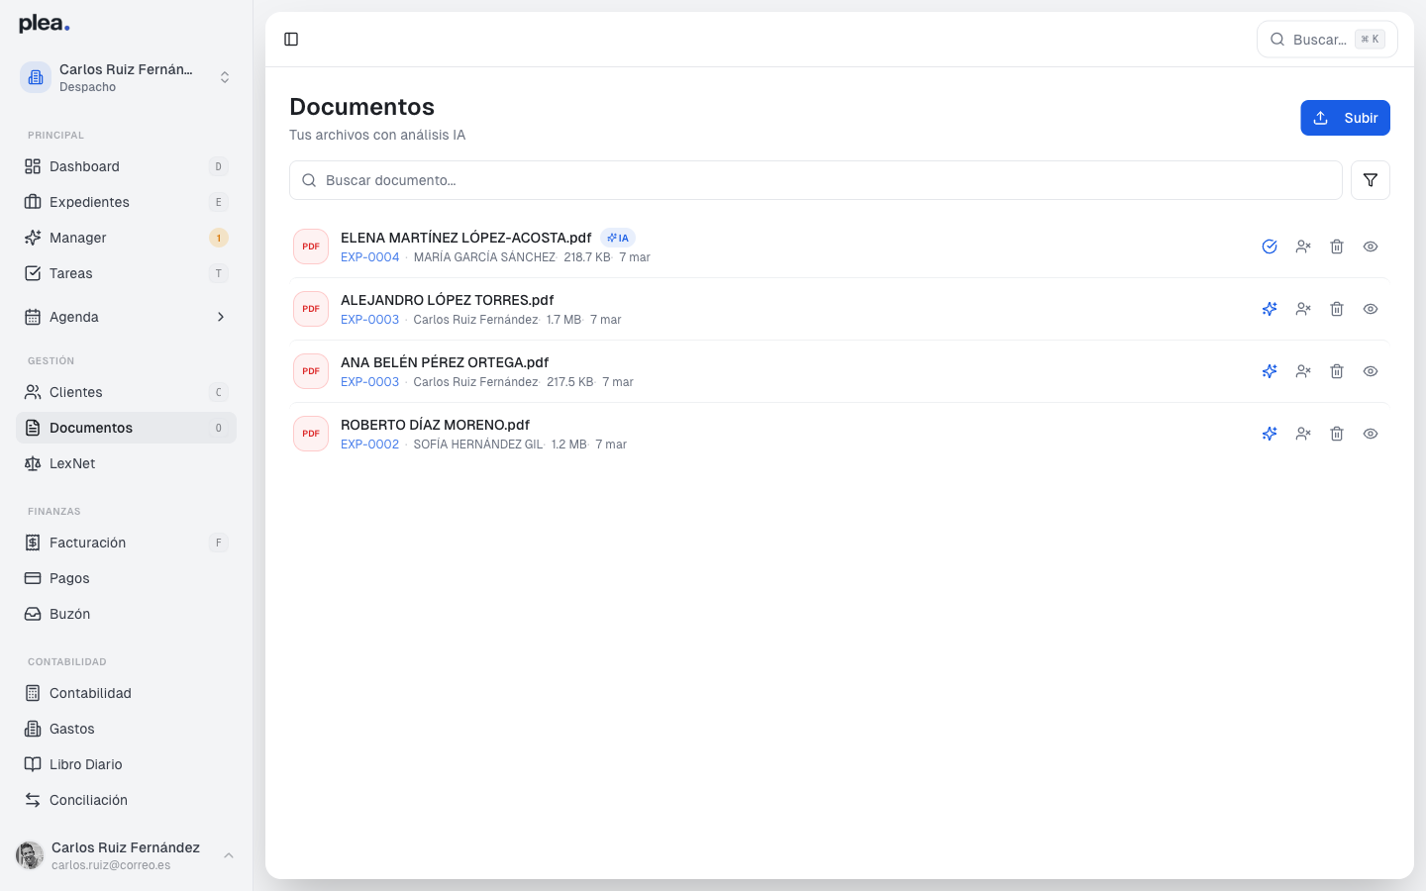Click the AI verified check icon for ELENA MARTÍNEZ LÓPEZ-ACOSTA.pdf
1426x891 pixels.
click(x=1270, y=247)
